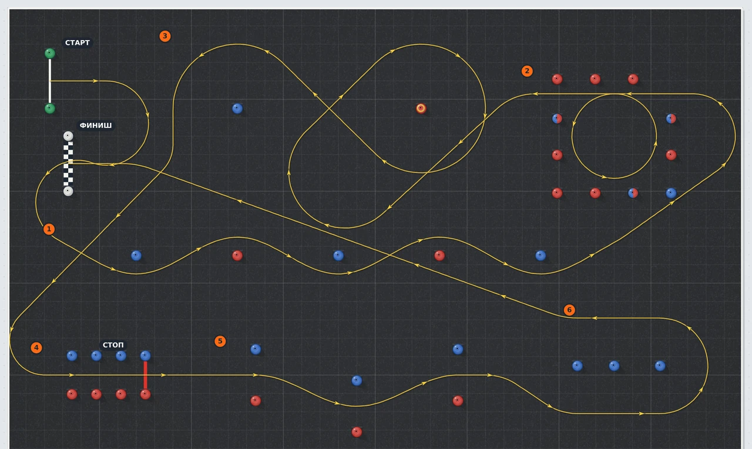Select the green cone at the start line's lower end
The width and height of the screenshot is (752, 449).
click(50, 108)
